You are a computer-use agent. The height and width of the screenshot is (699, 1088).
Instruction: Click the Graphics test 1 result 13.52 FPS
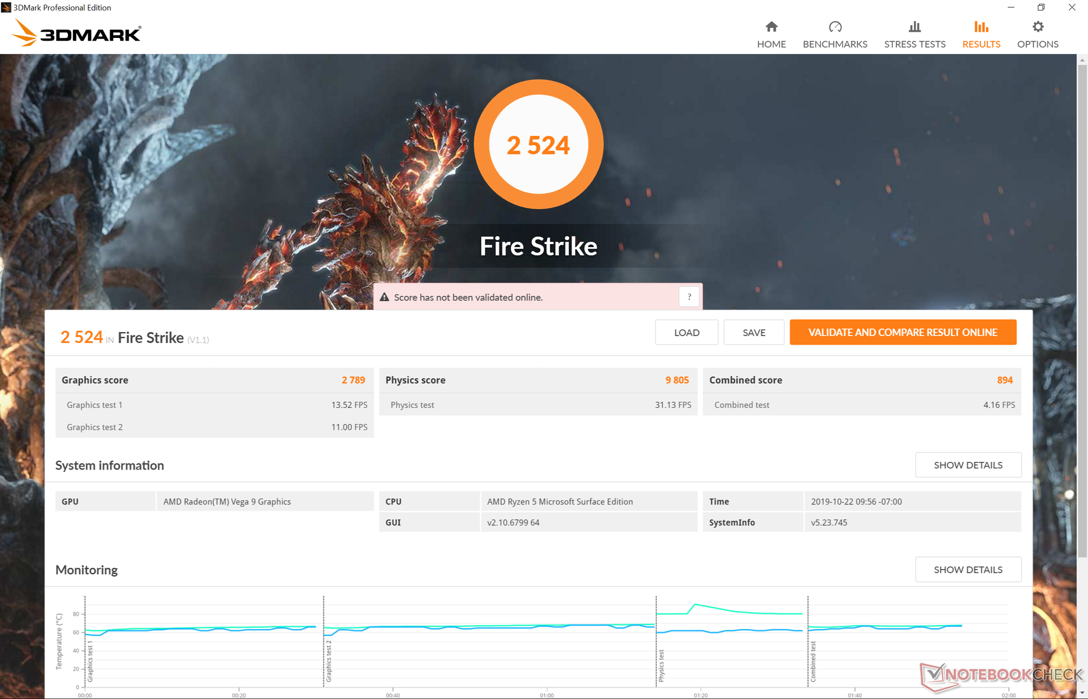click(349, 405)
